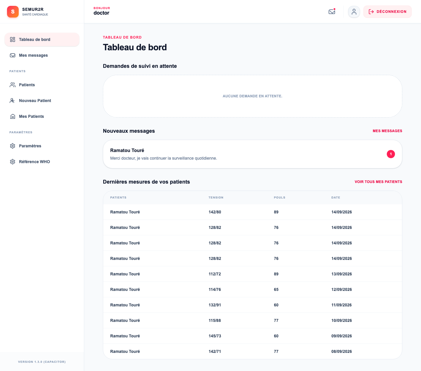Click the Version 1.3.0 (Capacitor) text
This screenshot has width=421, height=371.
pos(42,362)
